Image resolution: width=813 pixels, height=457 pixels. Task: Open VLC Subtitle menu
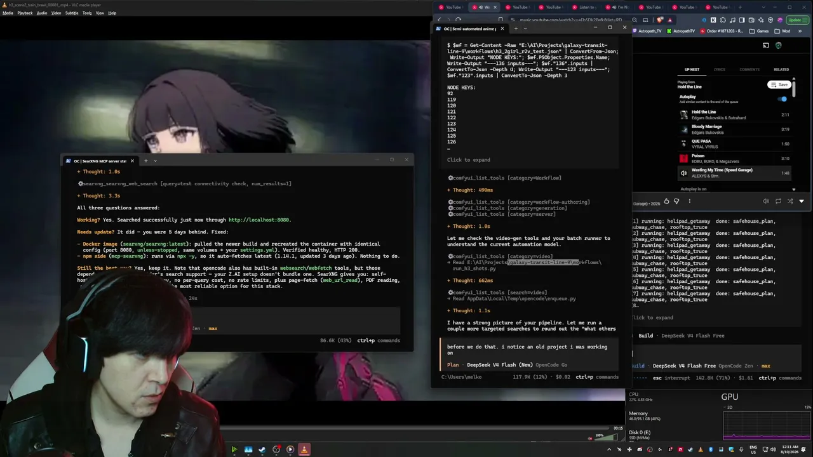72,13
